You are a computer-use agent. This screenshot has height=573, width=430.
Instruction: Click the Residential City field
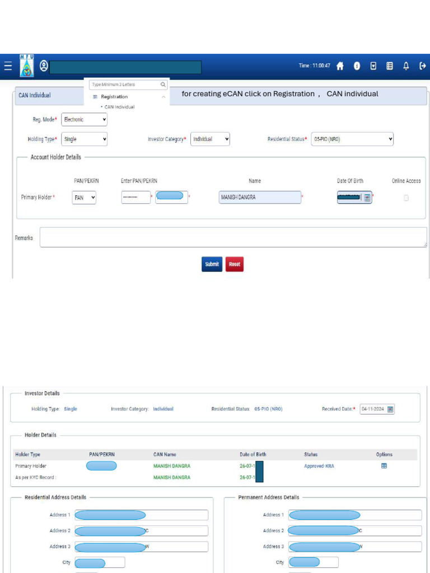pyautogui.click(x=100, y=562)
